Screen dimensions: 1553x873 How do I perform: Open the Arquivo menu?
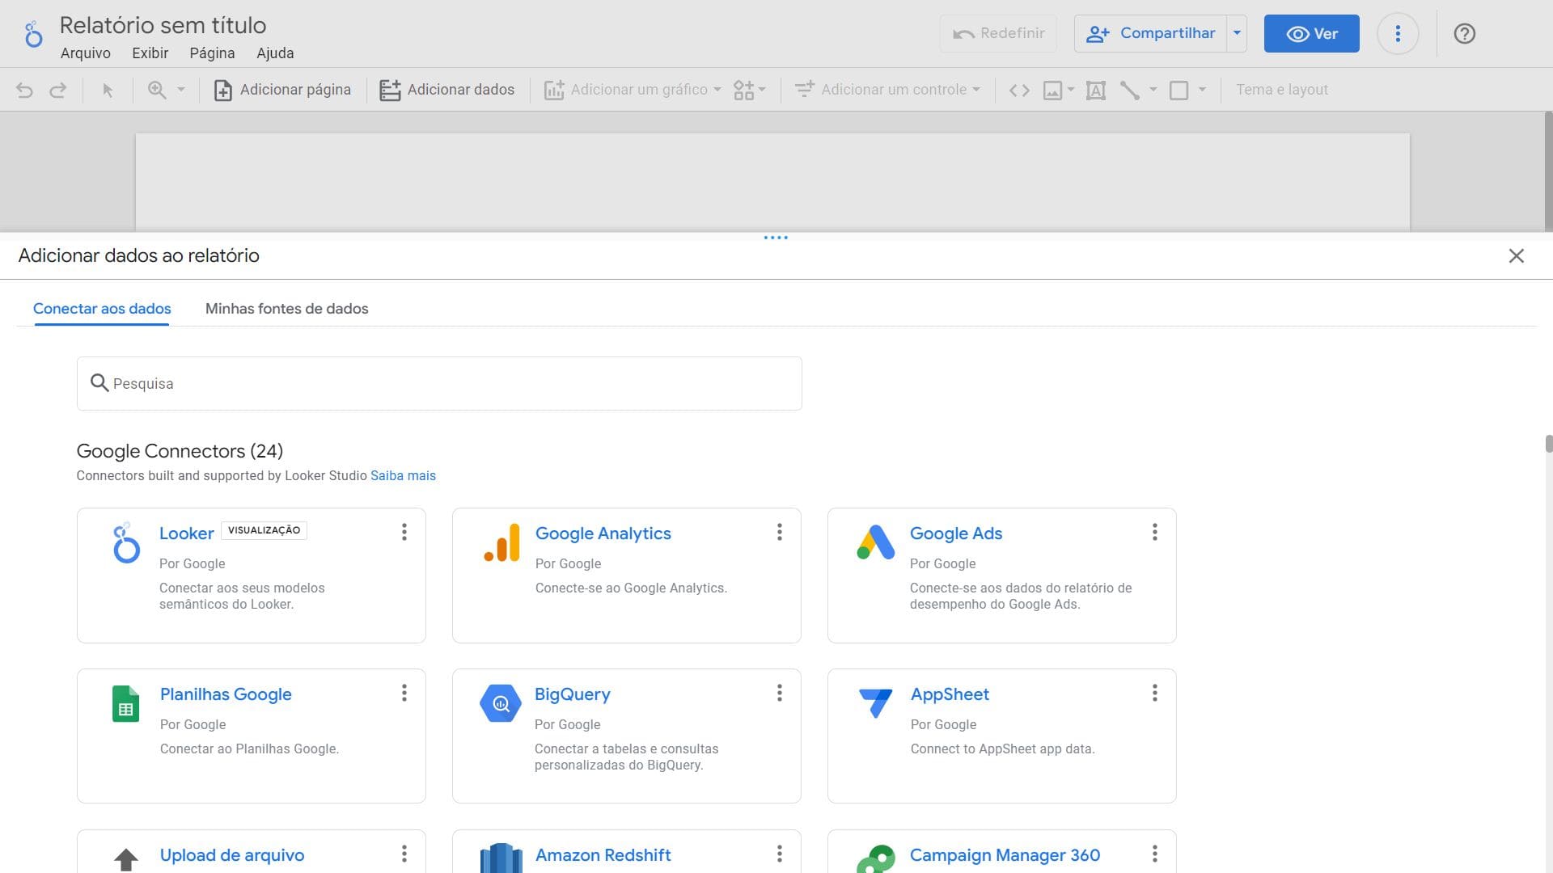coord(85,53)
